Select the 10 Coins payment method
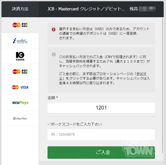Screen dimensions: 166x165 click(x=20, y=56)
